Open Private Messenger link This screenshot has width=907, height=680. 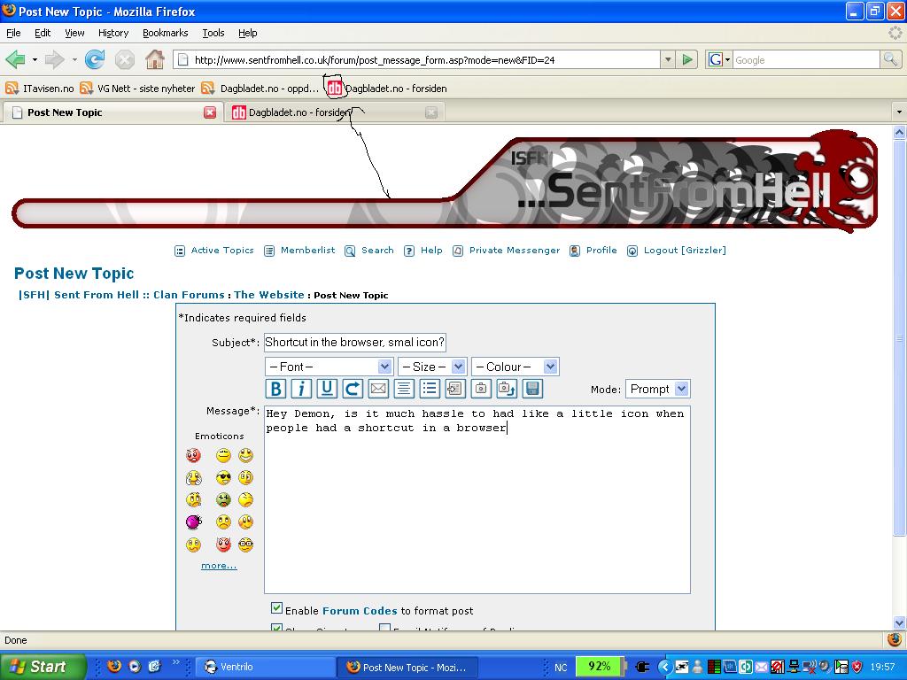point(514,251)
